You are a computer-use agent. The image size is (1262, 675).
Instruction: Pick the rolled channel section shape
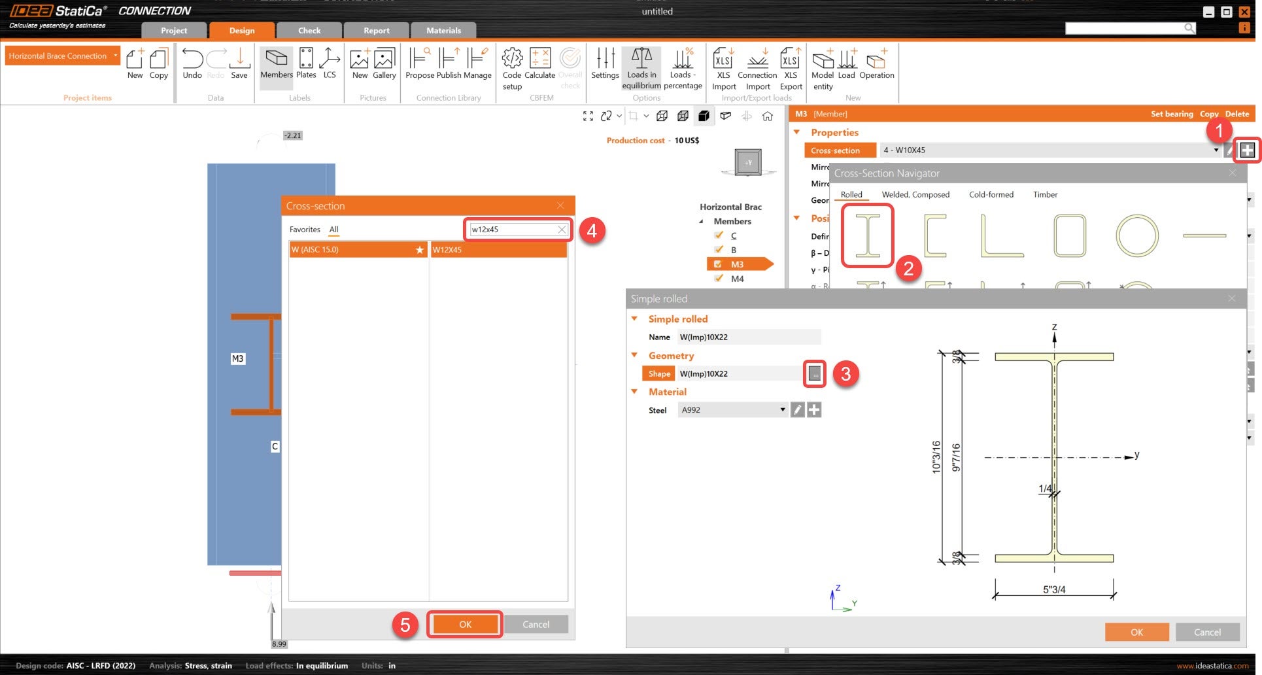click(935, 235)
